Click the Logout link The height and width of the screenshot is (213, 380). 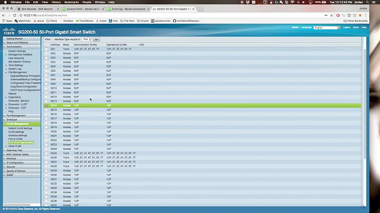click(347, 27)
